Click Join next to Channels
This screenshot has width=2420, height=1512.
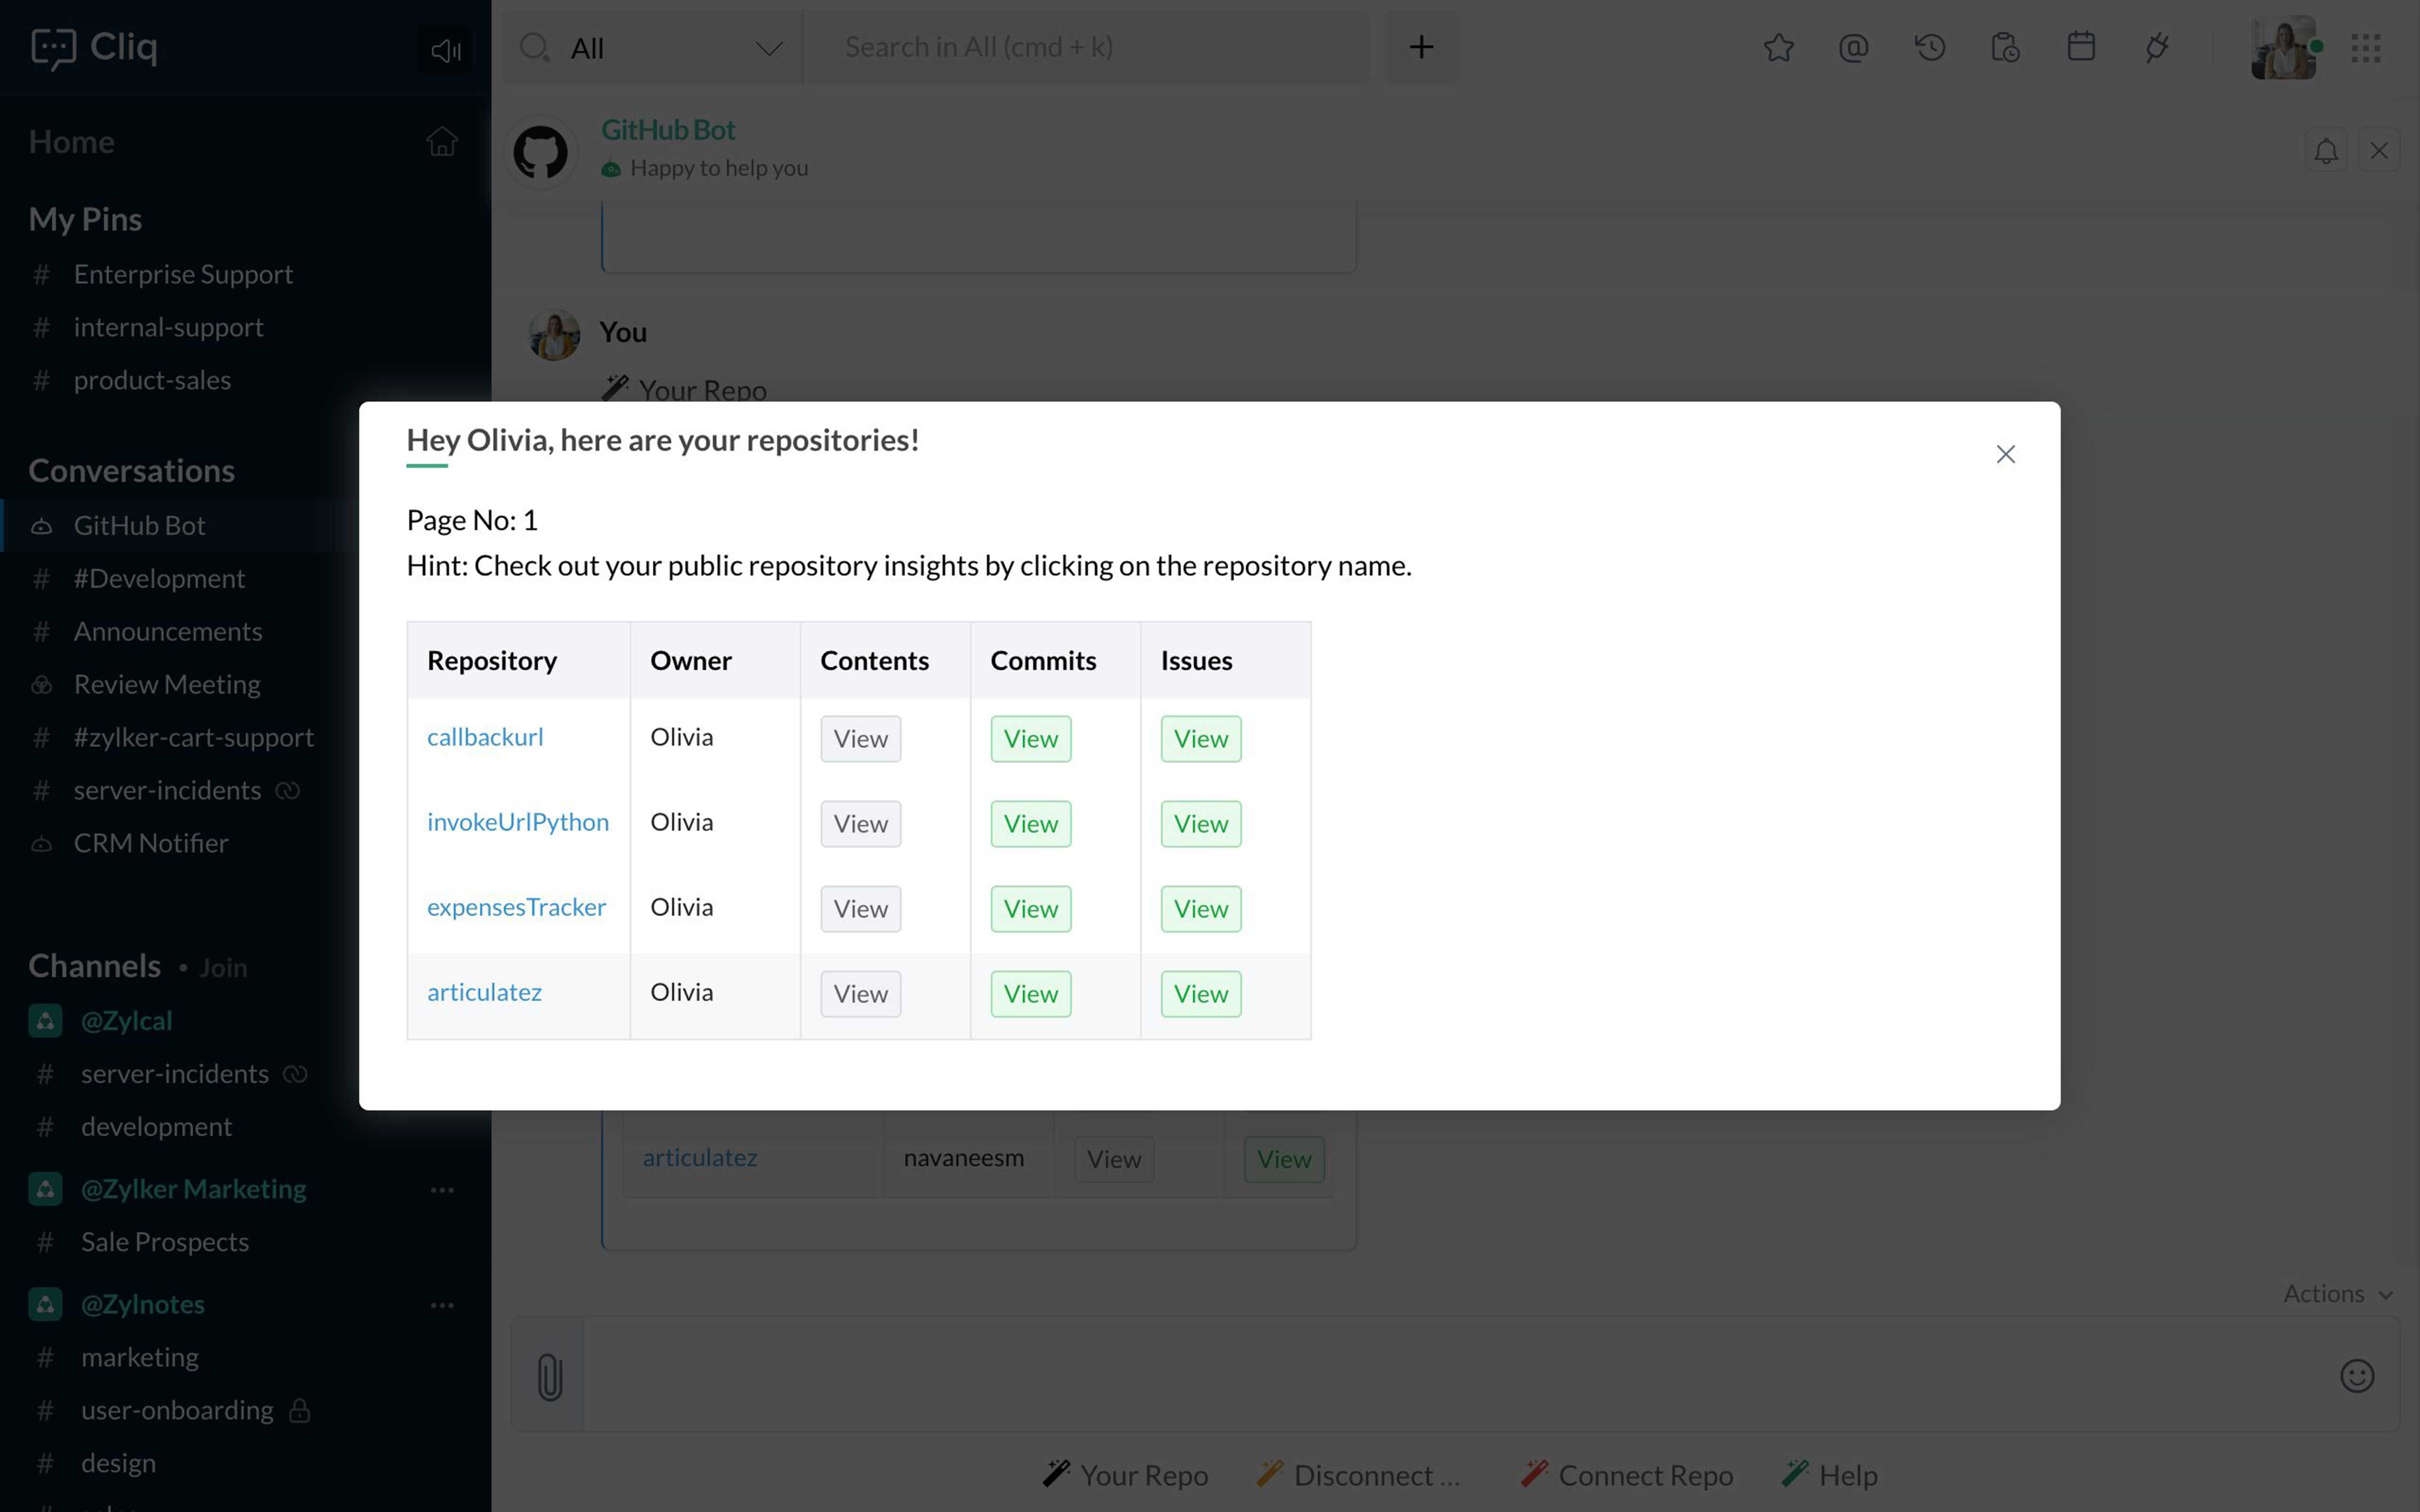[223, 968]
